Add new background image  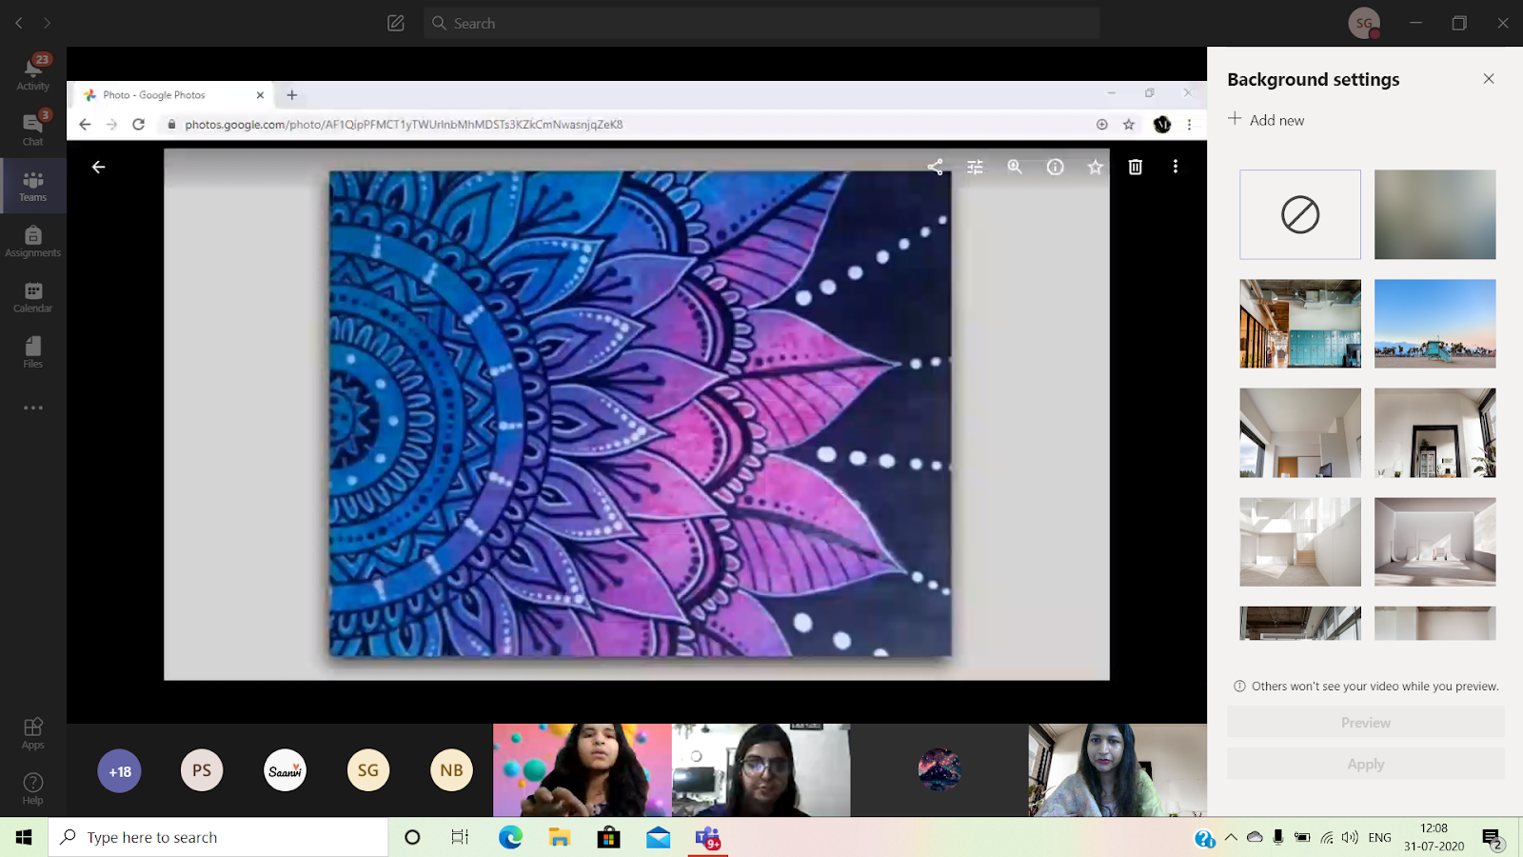pos(1266,119)
